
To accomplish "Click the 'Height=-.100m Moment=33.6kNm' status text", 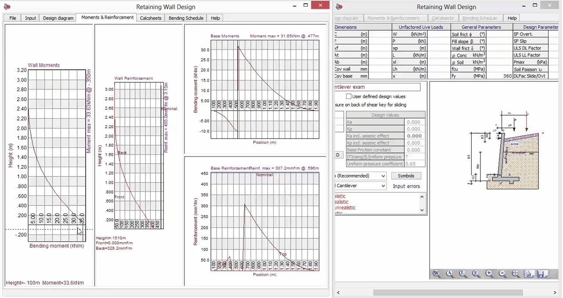I will coord(45,283).
